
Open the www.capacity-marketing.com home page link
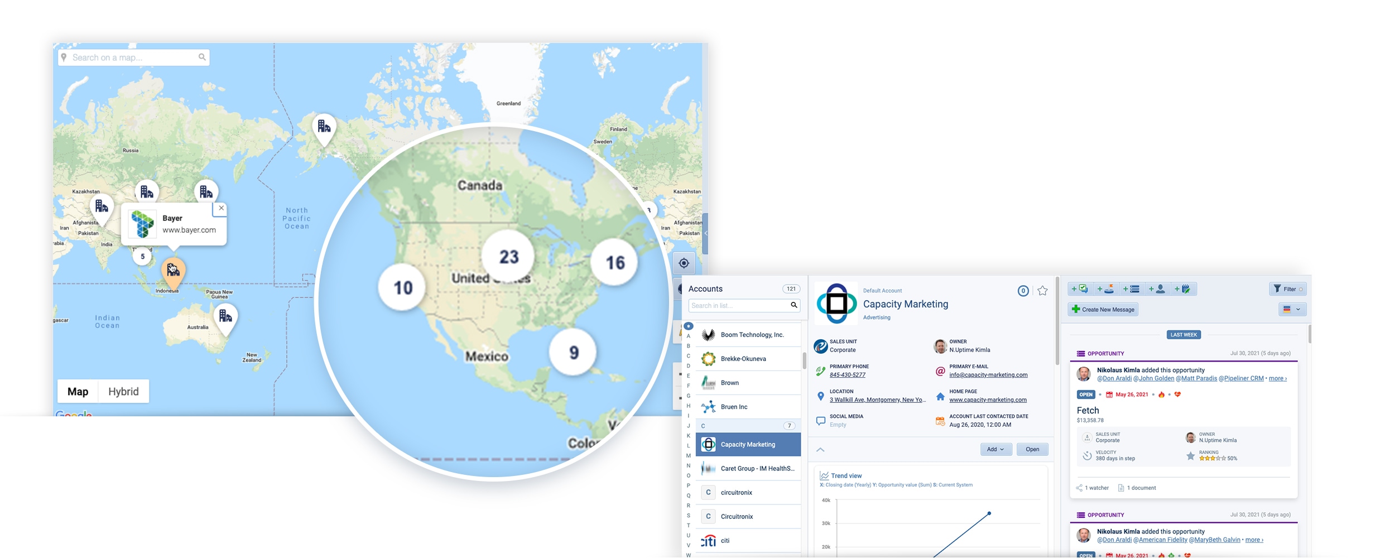(988, 400)
